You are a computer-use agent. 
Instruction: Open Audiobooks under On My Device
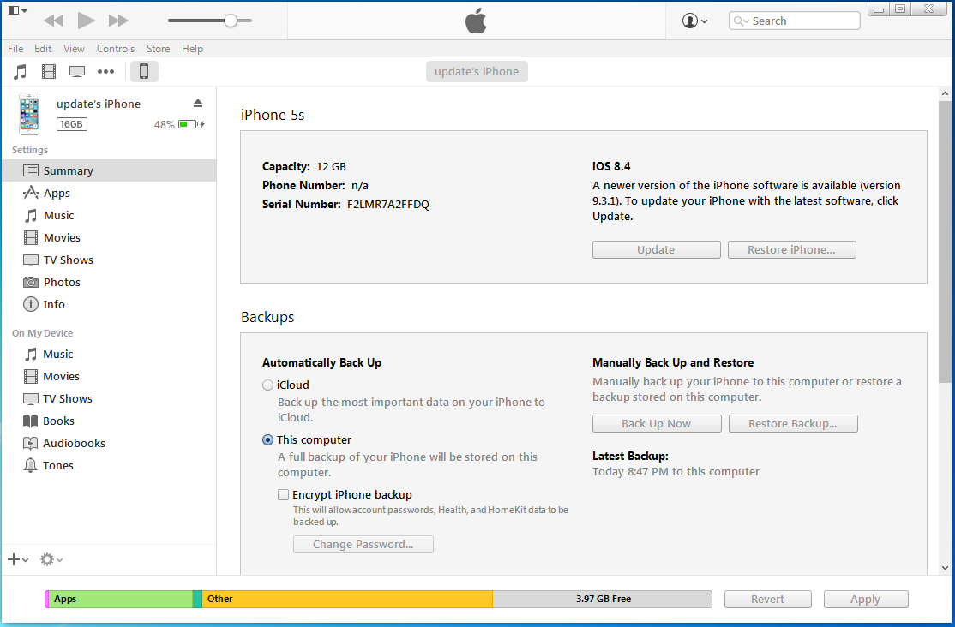(109, 443)
